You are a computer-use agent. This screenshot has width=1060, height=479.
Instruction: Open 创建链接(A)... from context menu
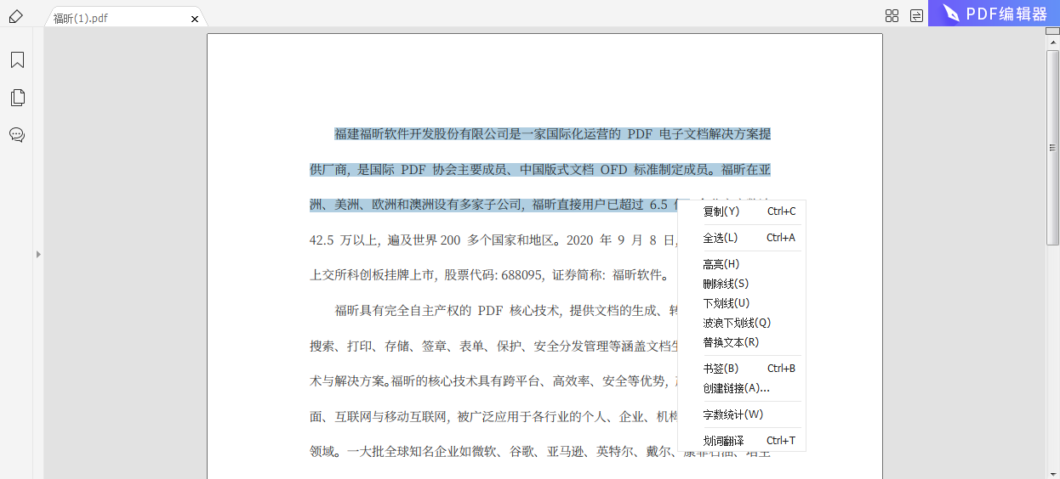741,388
